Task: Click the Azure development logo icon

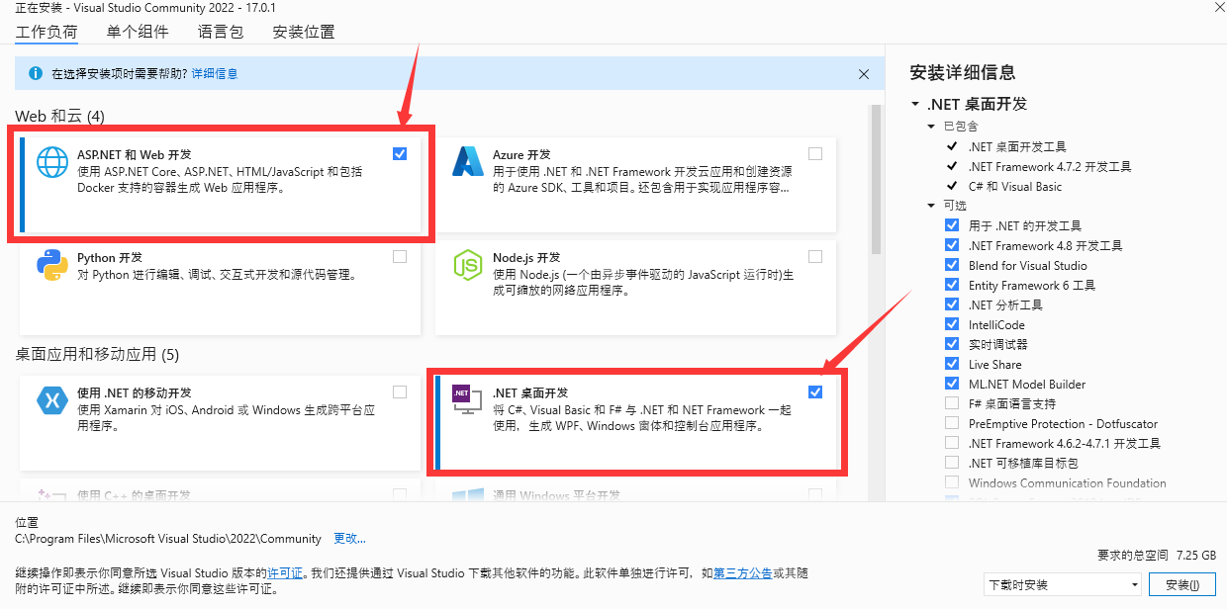Action: 467,162
